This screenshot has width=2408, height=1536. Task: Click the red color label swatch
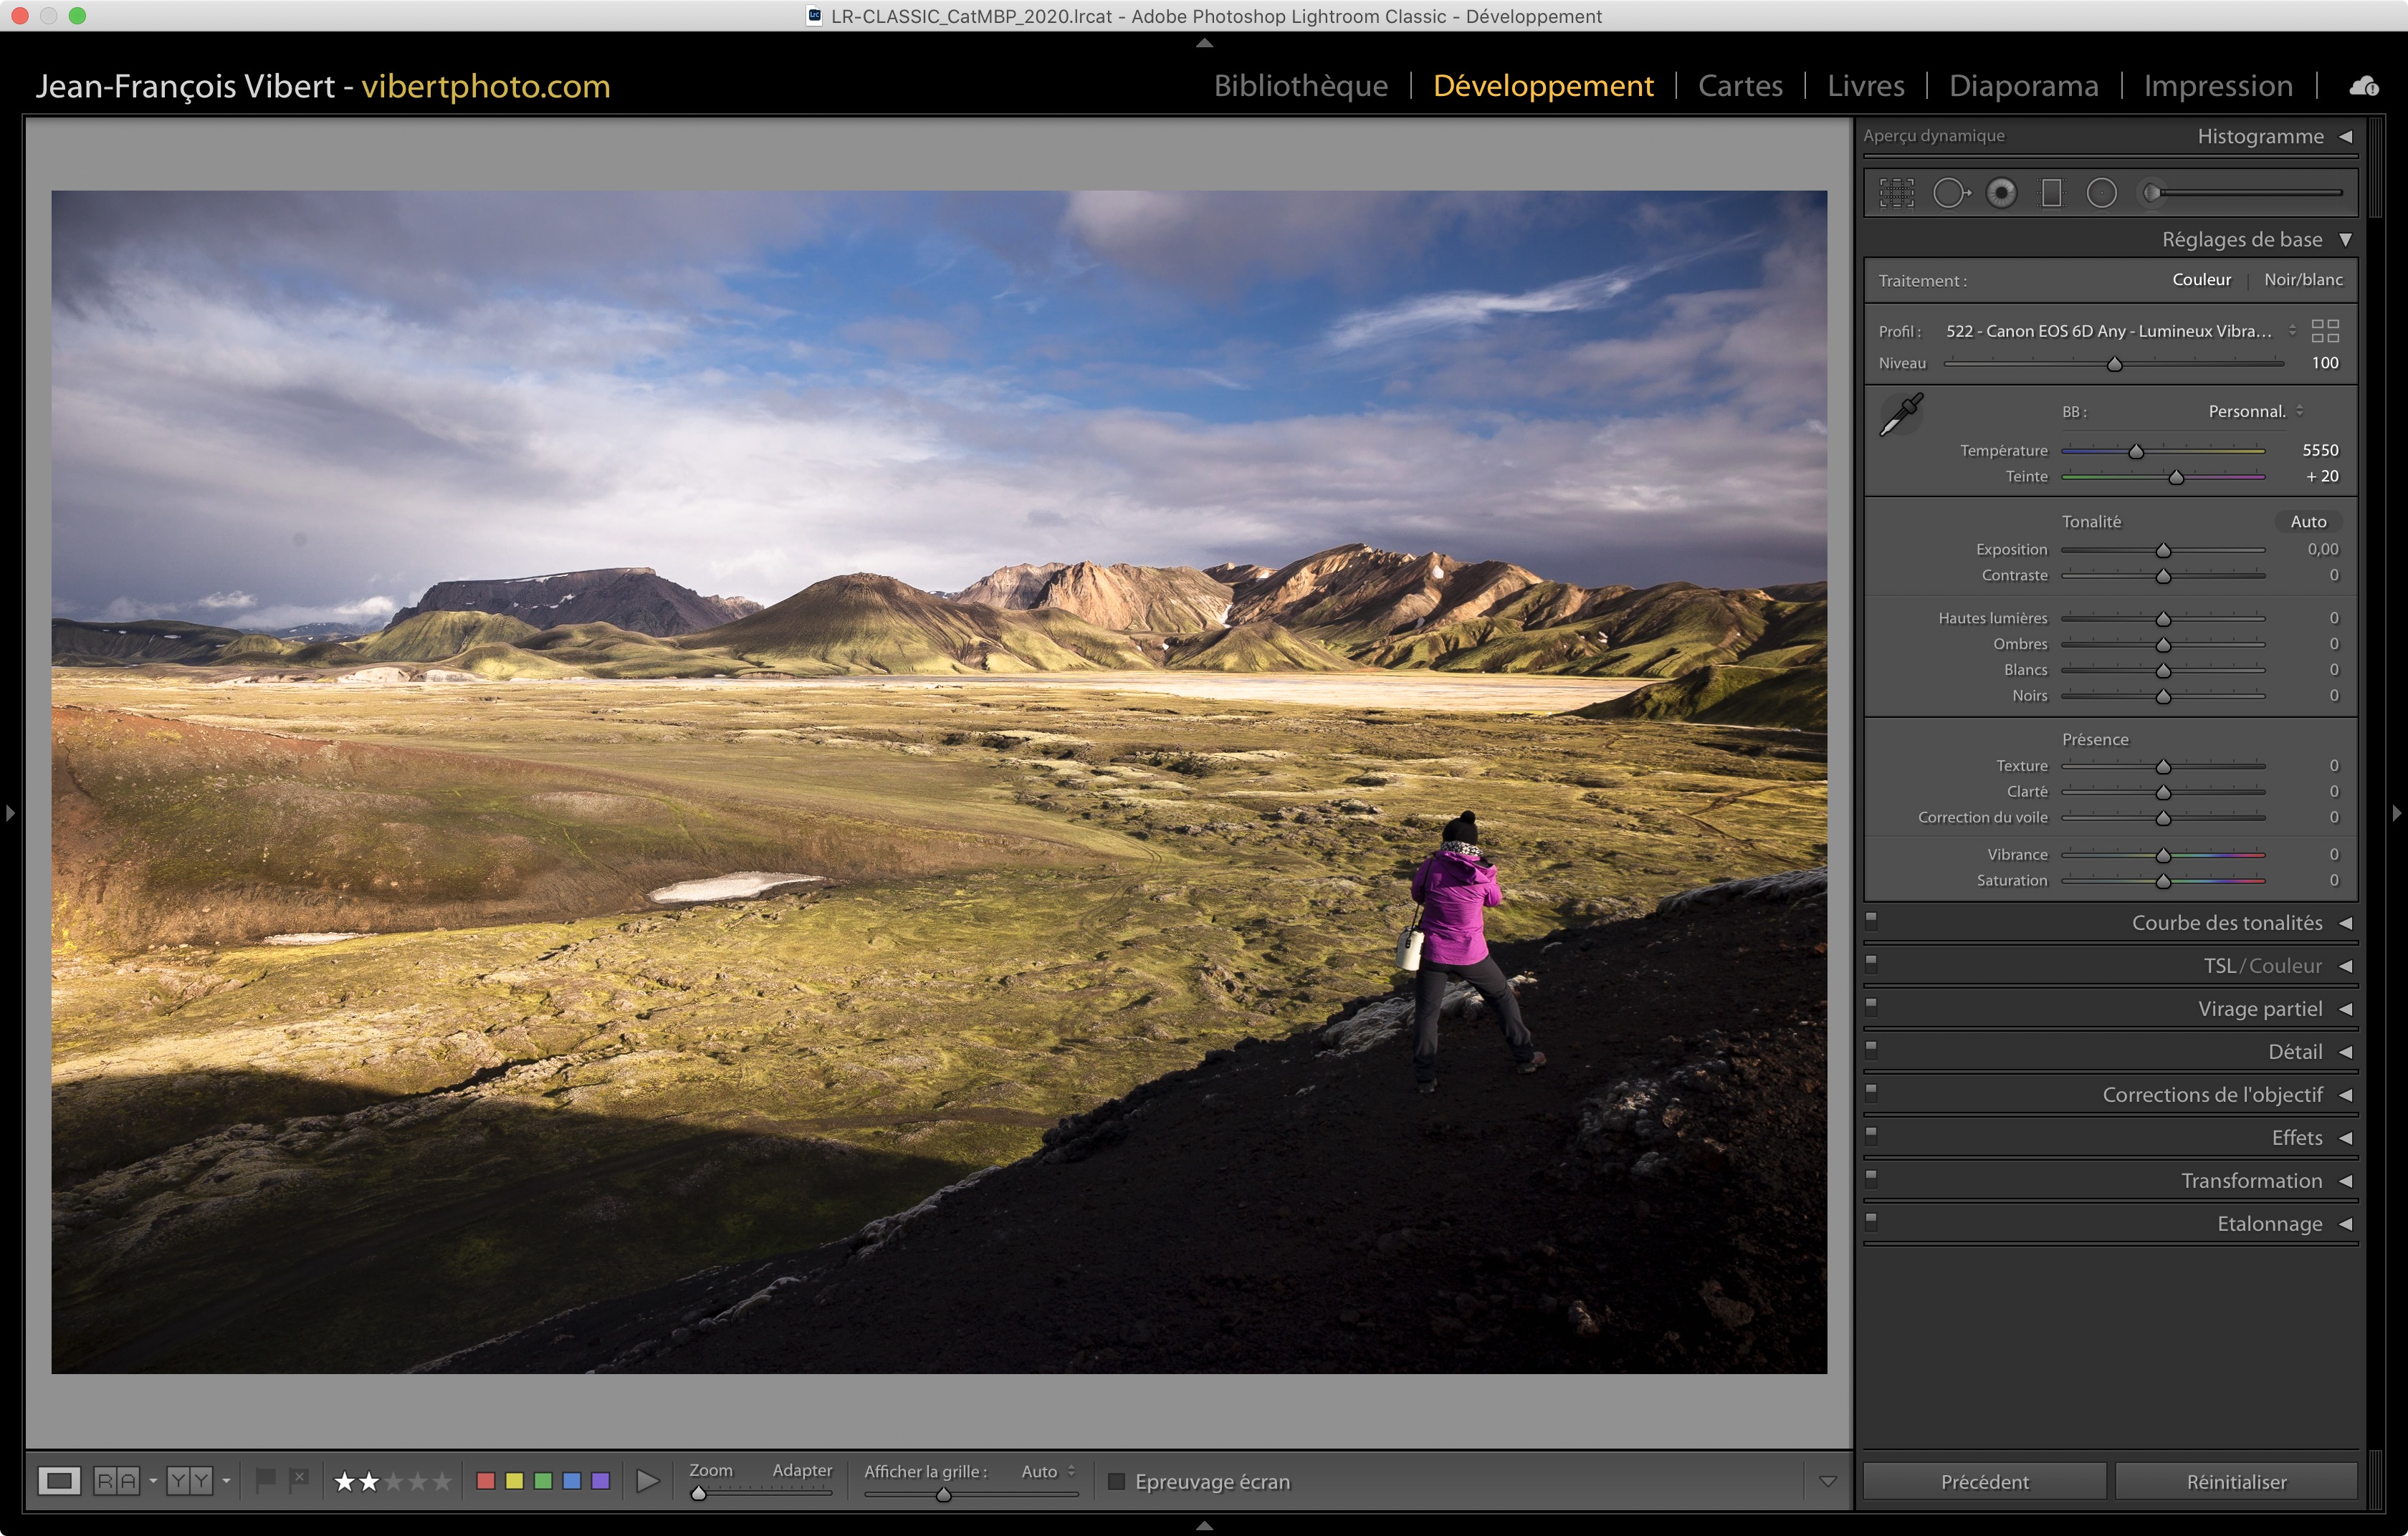[x=486, y=1481]
